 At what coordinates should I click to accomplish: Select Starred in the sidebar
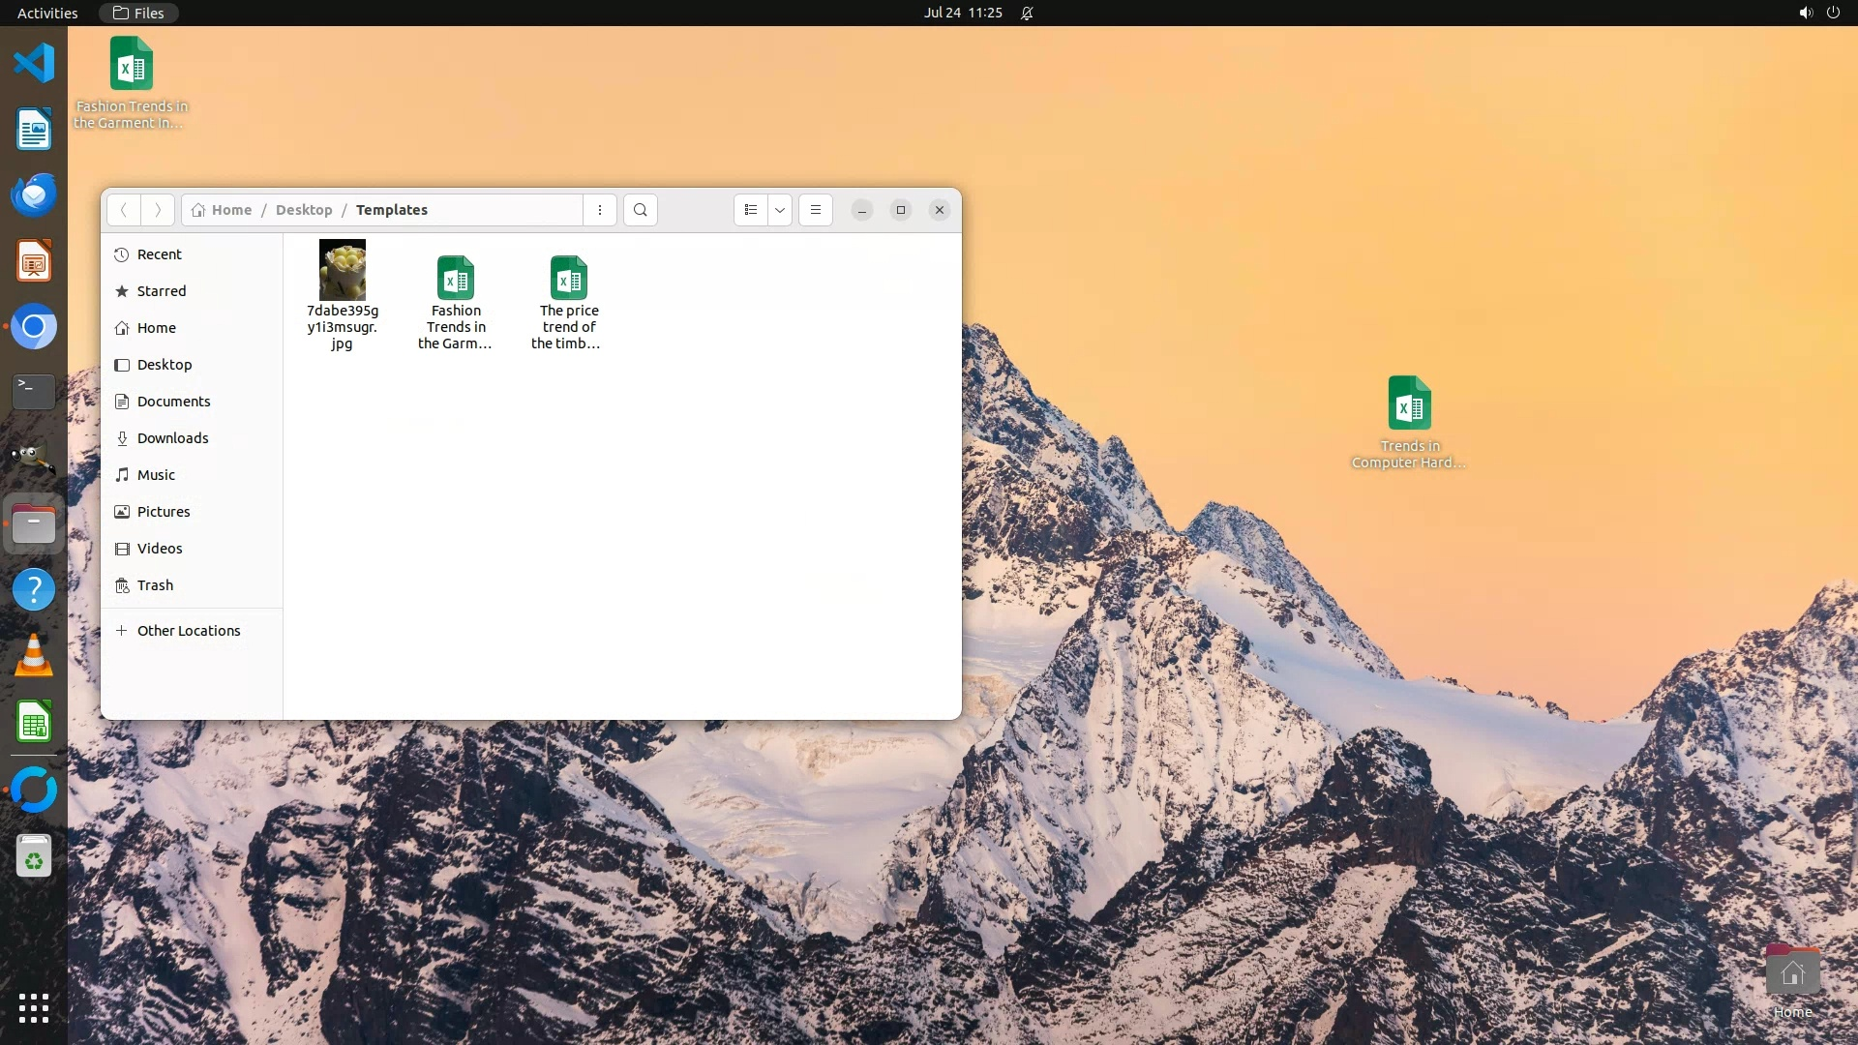161,291
